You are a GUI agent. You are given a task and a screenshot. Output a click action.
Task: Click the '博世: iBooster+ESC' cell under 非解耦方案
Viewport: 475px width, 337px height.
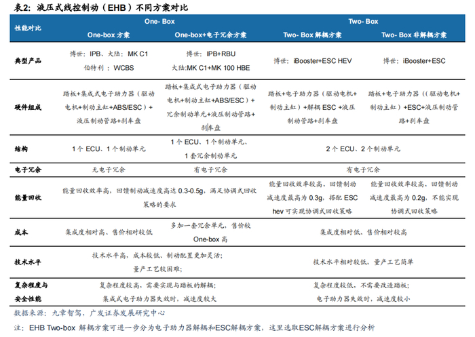tap(414, 61)
